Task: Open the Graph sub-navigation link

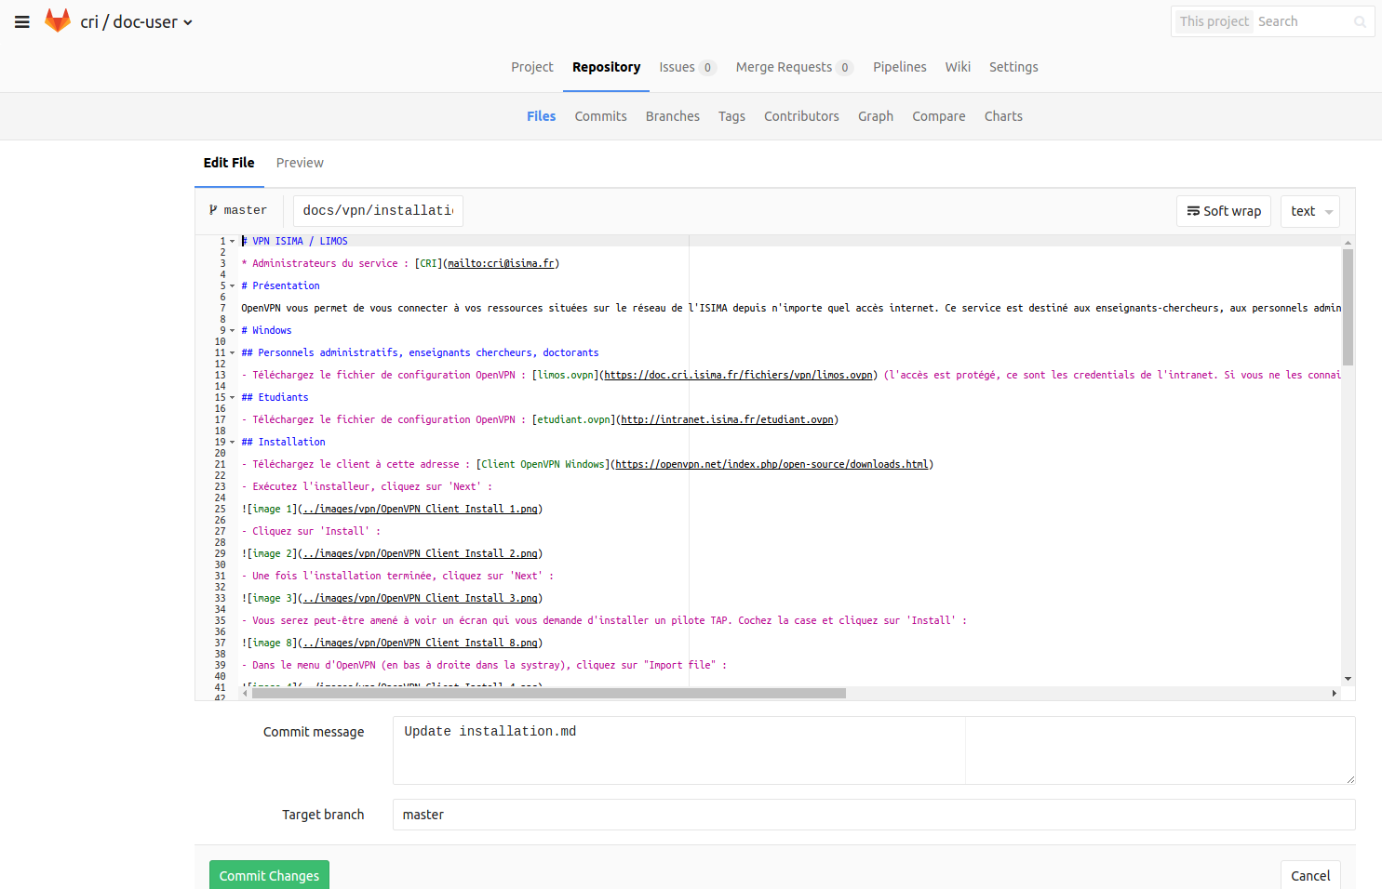Action: [x=875, y=116]
